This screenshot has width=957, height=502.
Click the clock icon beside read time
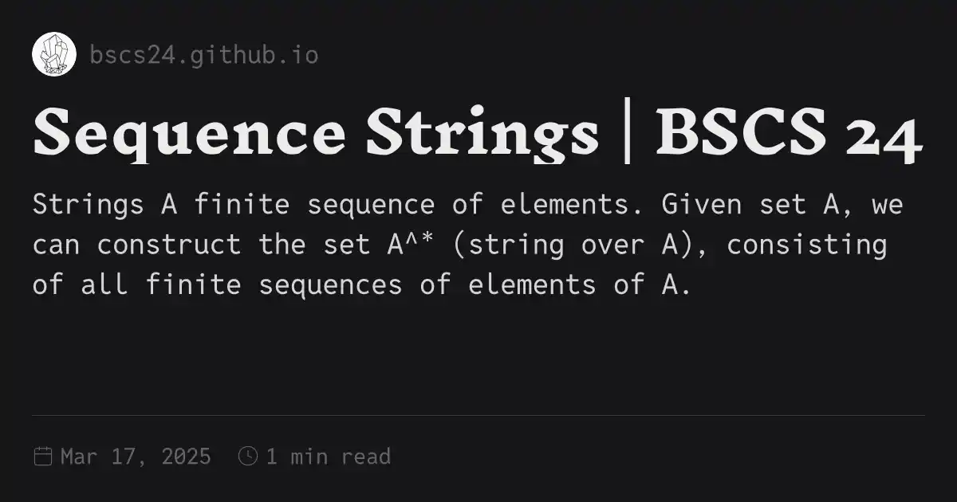pos(248,457)
